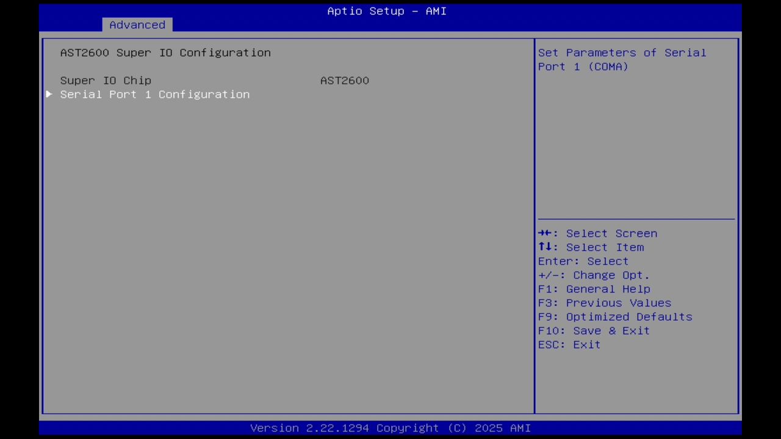Click the Aptio Setup - AMI title bar

point(387,10)
